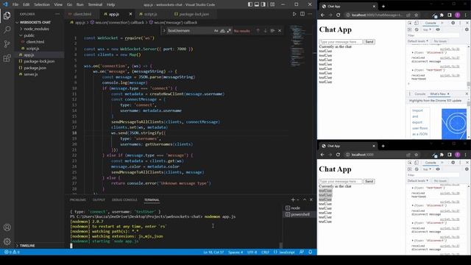
Task: Open the Extensions view in the activity bar
Action: [7, 58]
